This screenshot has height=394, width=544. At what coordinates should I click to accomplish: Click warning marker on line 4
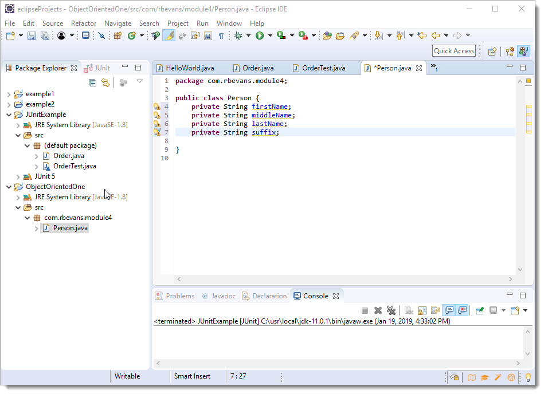click(x=157, y=107)
